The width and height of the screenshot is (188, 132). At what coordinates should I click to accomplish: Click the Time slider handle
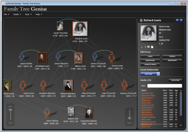(x=10, y=110)
